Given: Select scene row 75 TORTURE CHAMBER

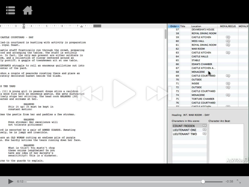Looking at the screenshot, I should [x=208, y=99].
